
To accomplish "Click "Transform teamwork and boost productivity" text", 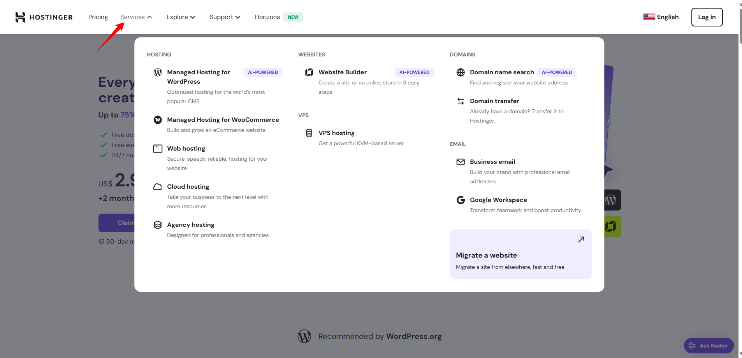I will (525, 210).
